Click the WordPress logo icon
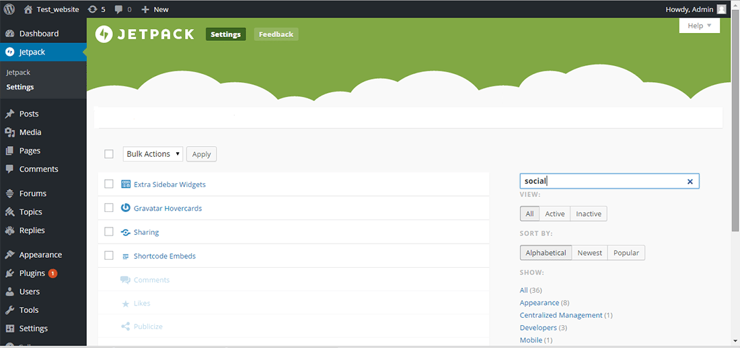 (x=9, y=9)
